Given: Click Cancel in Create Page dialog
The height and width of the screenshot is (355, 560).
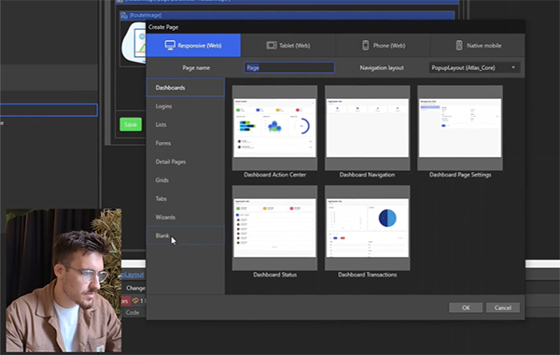Looking at the screenshot, I should point(502,307).
